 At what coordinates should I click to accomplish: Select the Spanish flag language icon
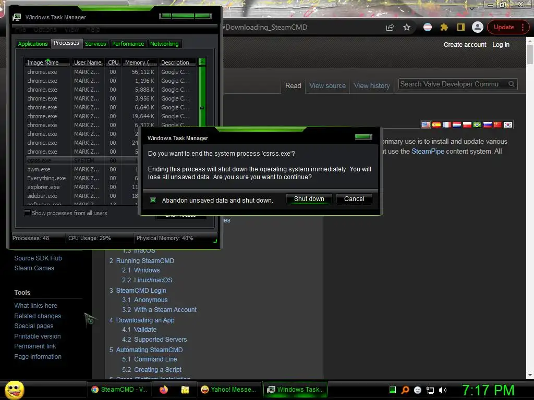pyautogui.click(x=436, y=124)
